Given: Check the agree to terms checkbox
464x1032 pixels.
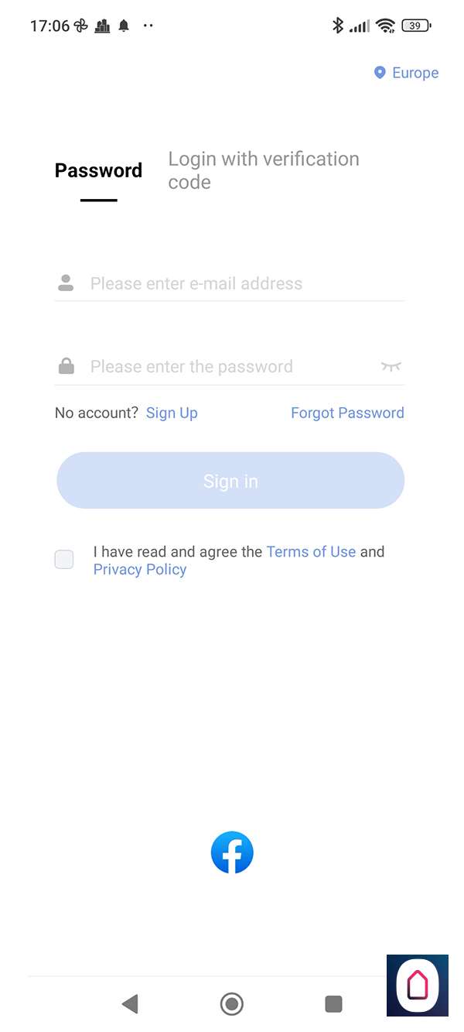Looking at the screenshot, I should (64, 560).
